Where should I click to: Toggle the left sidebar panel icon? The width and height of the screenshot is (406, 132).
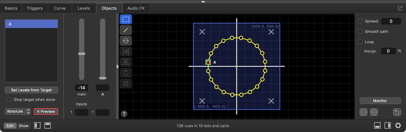click(38, 126)
